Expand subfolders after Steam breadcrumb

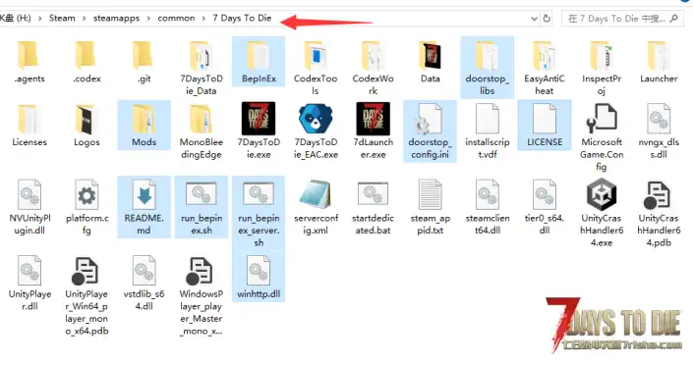click(84, 19)
